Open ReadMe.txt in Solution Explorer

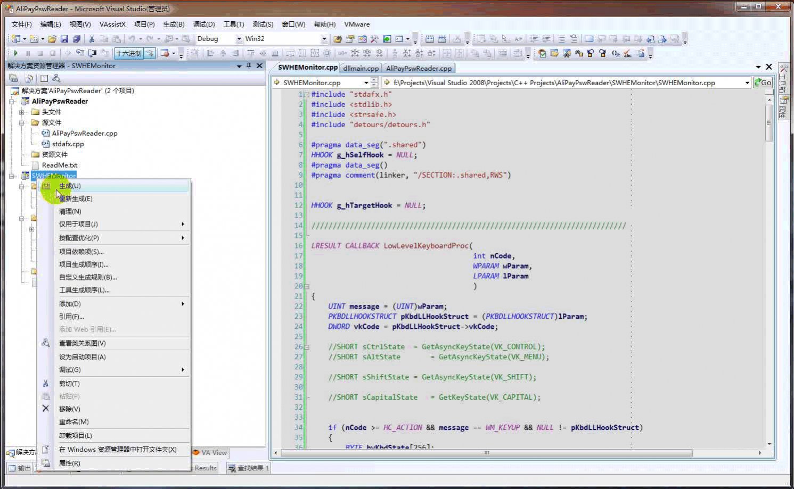click(59, 165)
